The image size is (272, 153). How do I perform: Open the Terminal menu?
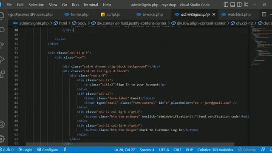91,5
